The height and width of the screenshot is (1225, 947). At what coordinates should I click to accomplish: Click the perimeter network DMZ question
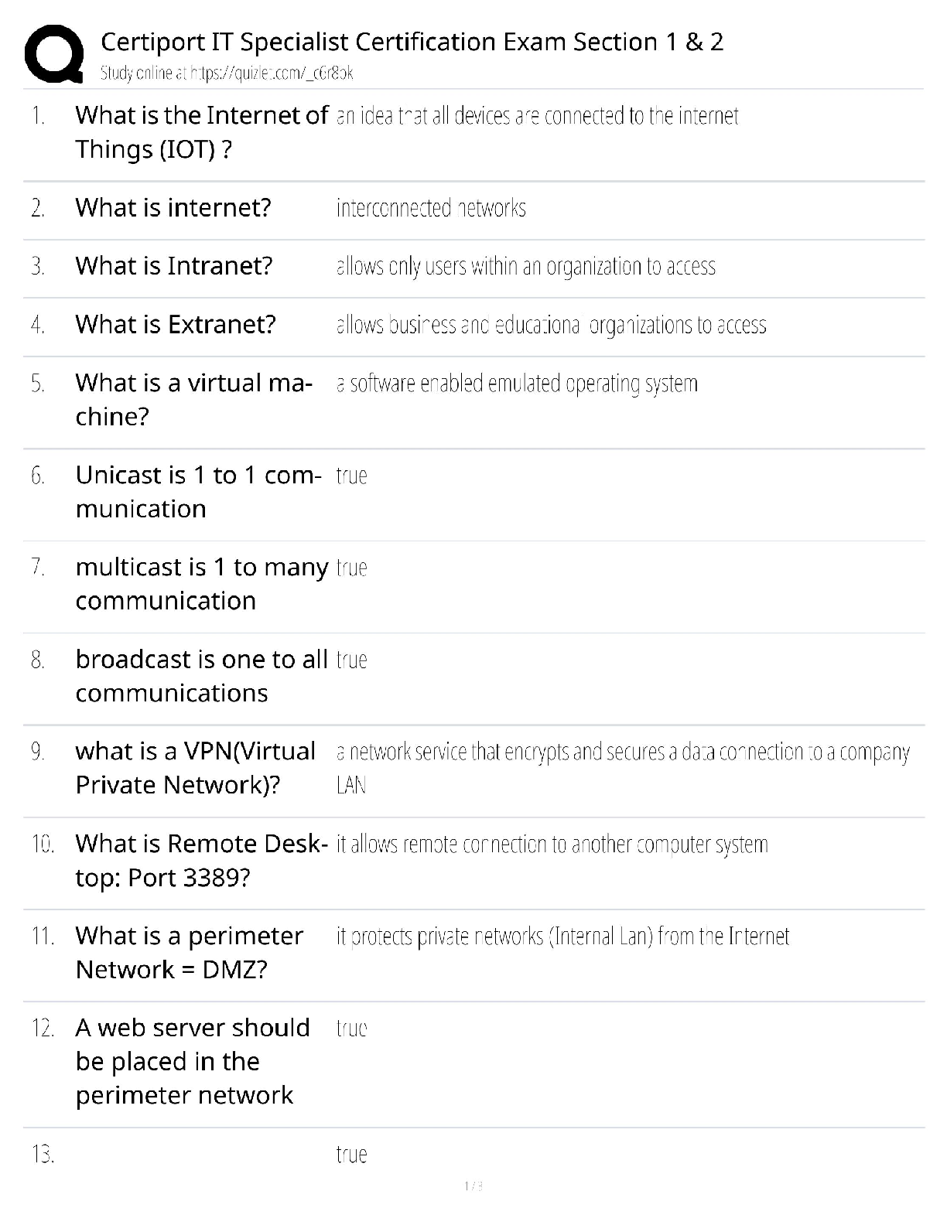click(x=189, y=952)
